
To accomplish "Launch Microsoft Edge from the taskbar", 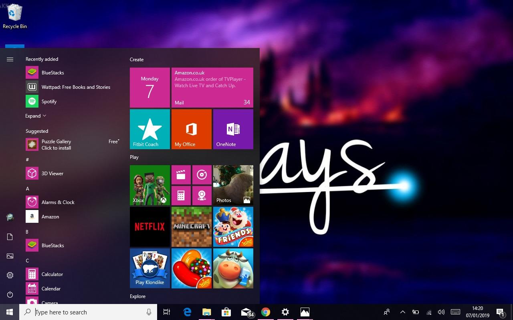I will point(187,312).
